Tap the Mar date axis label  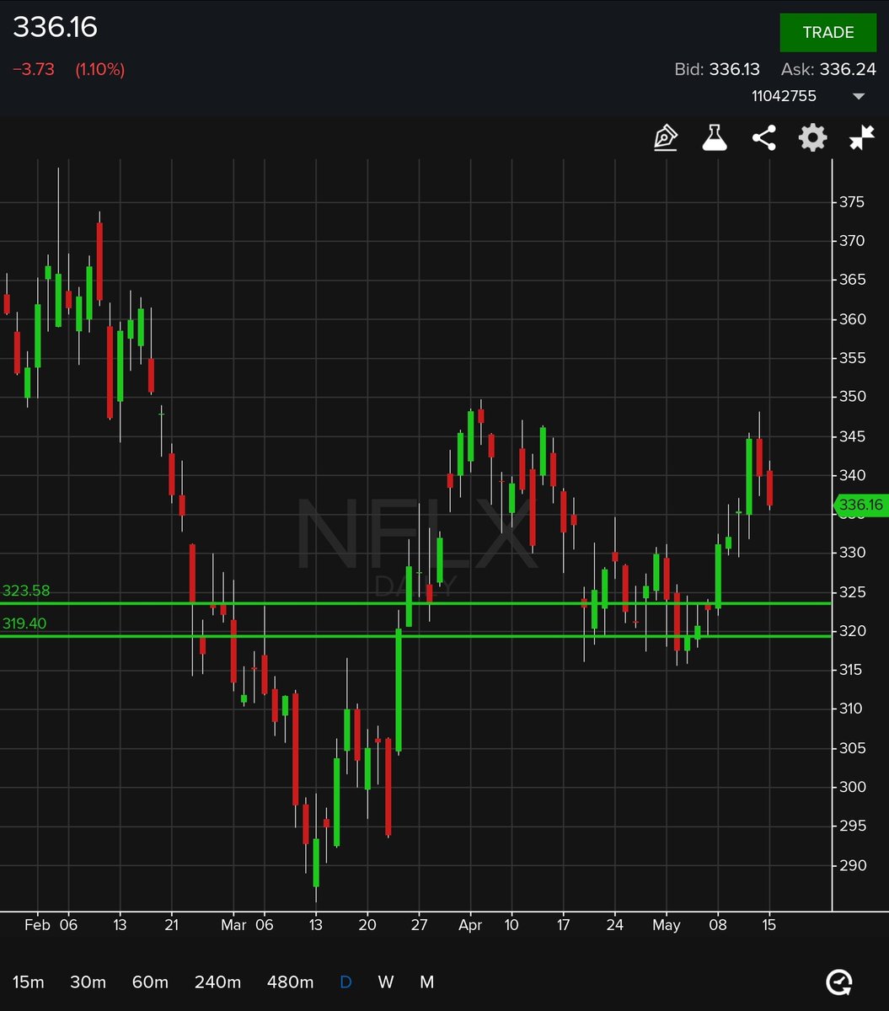pos(233,924)
